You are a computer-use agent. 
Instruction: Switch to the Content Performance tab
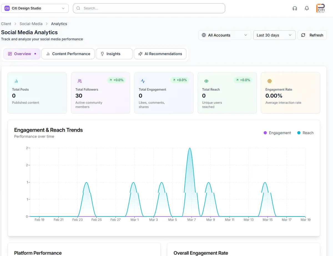68,54
